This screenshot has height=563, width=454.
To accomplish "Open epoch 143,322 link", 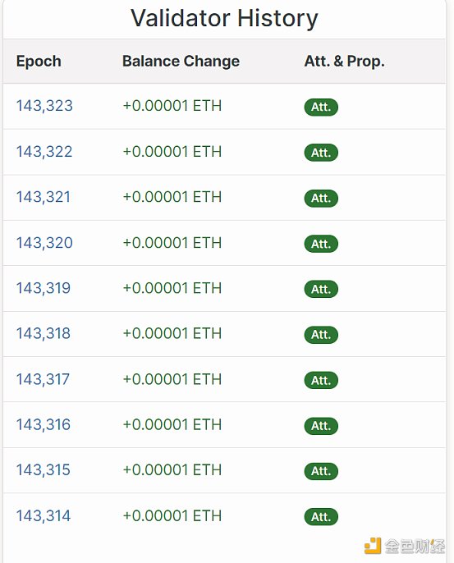I will point(44,152).
